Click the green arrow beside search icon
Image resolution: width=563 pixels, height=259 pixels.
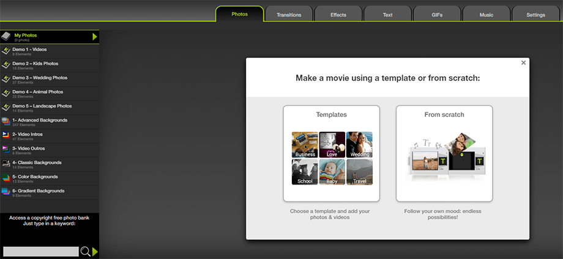coord(95,252)
